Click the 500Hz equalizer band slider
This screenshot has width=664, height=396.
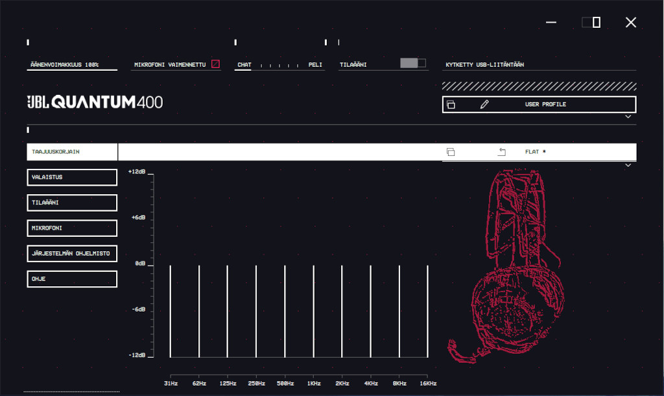285,311
